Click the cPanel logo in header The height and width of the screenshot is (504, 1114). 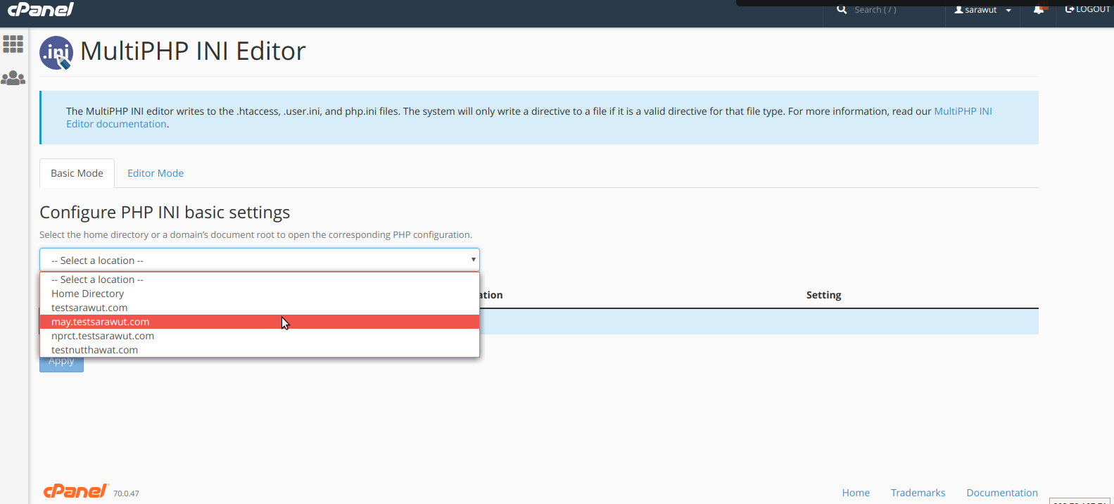tap(40, 9)
